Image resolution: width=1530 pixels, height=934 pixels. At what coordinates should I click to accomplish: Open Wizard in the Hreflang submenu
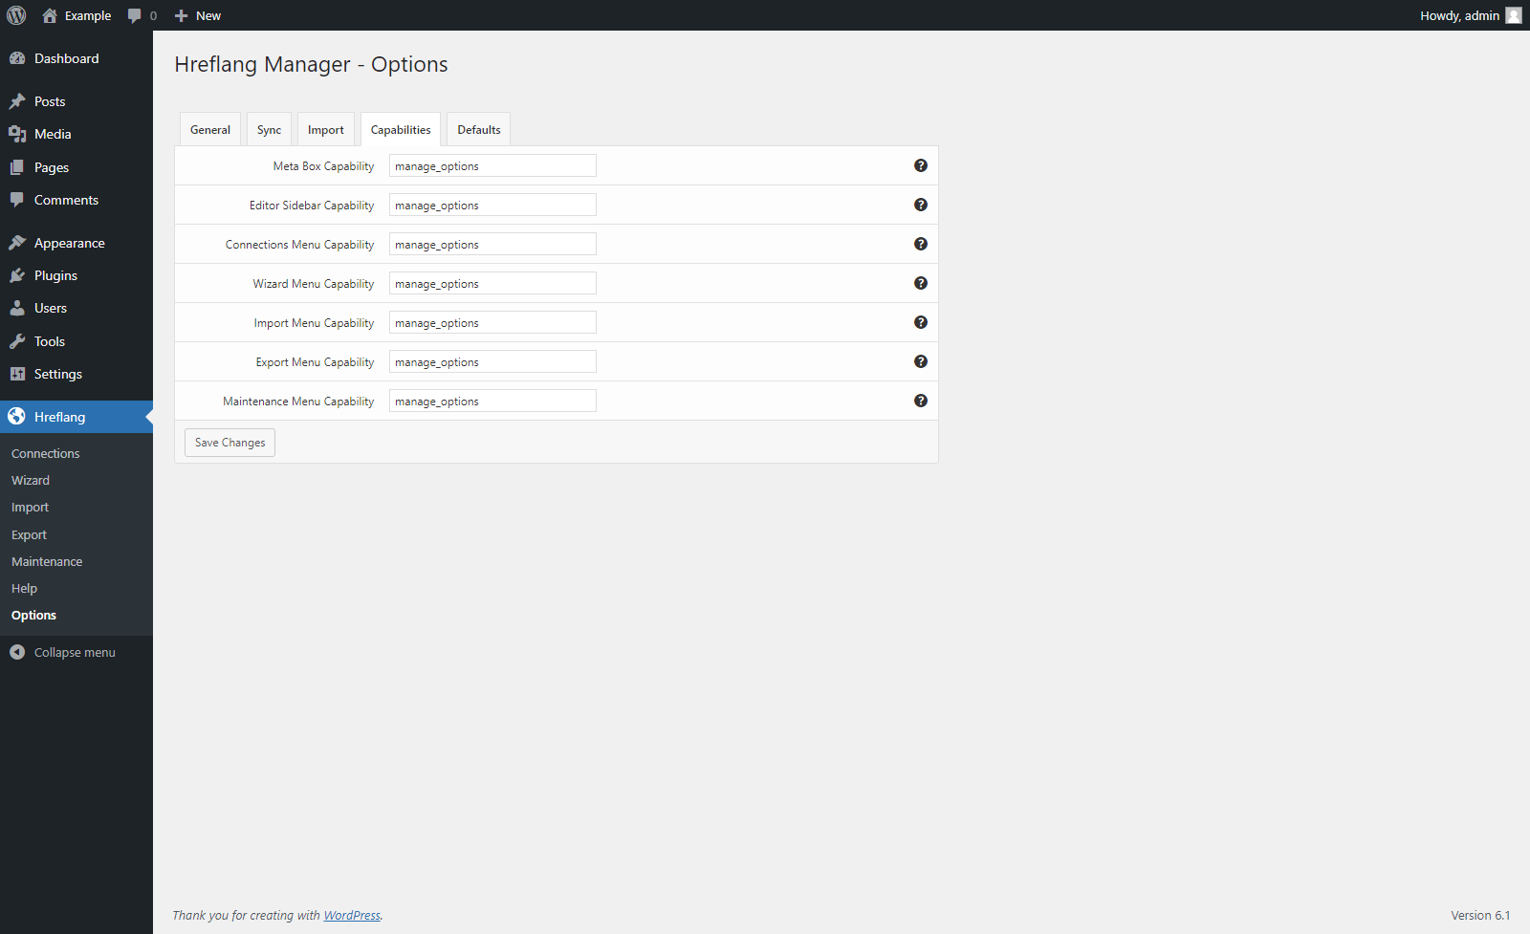[31, 480]
